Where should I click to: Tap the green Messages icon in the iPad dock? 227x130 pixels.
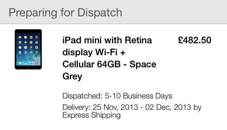click(x=20, y=63)
